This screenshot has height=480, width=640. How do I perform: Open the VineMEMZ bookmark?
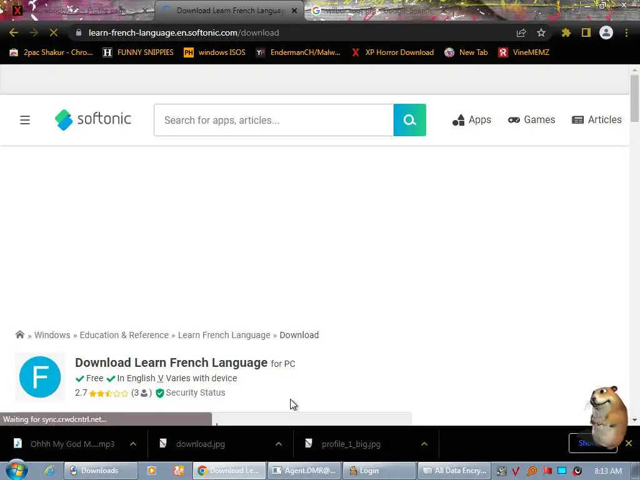tap(524, 52)
